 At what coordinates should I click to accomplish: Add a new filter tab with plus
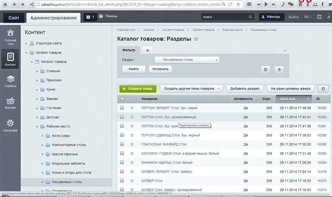(x=147, y=50)
